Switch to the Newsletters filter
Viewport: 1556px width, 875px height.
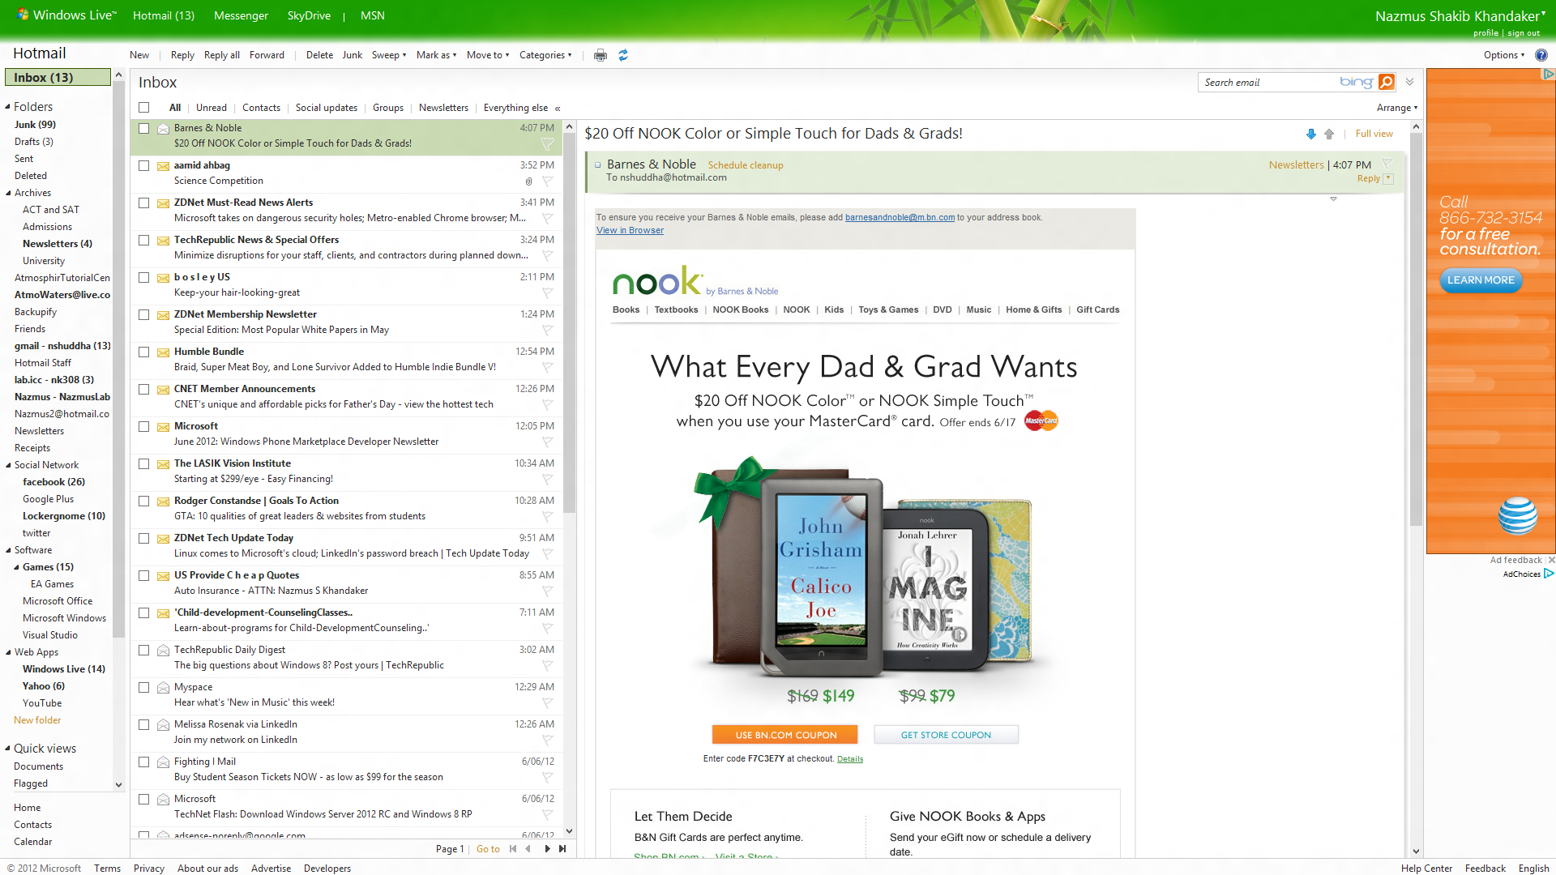point(443,108)
